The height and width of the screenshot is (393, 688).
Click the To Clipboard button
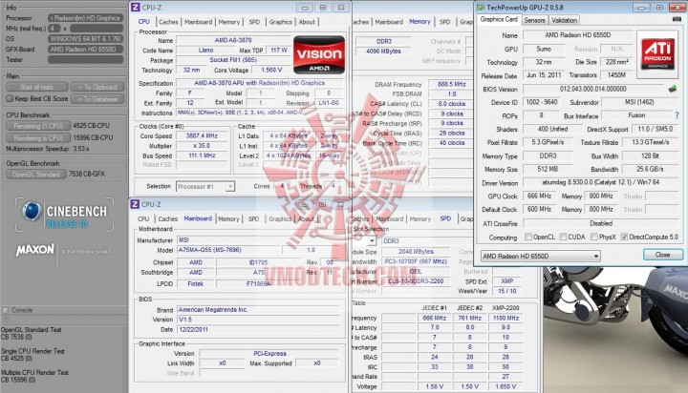coord(97,87)
